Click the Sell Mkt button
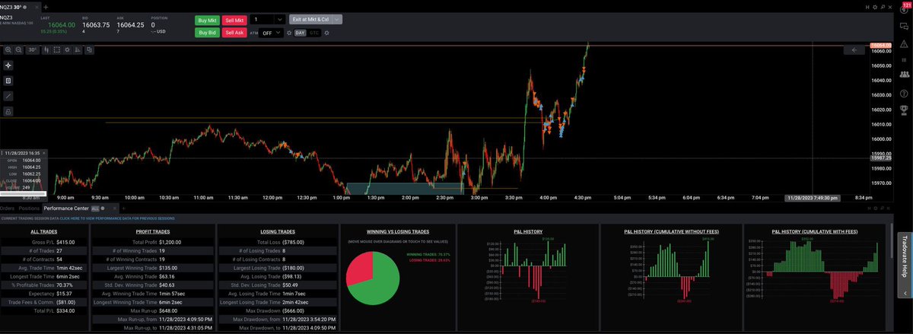Image resolution: width=913 pixels, height=334 pixels. (234, 20)
